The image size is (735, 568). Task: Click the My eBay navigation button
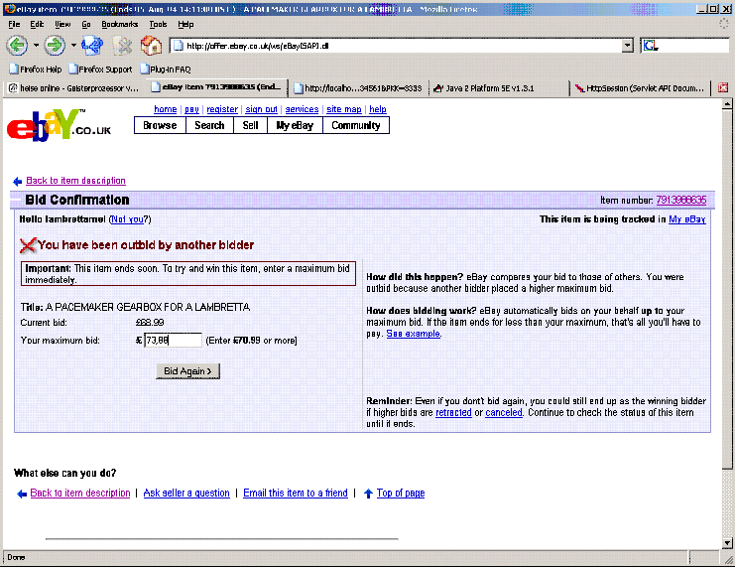point(295,125)
